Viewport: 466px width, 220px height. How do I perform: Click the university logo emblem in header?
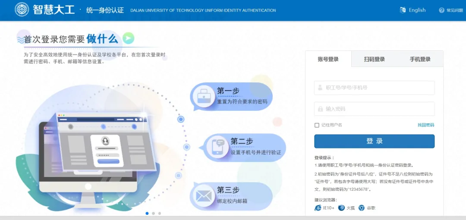[x=22, y=10]
